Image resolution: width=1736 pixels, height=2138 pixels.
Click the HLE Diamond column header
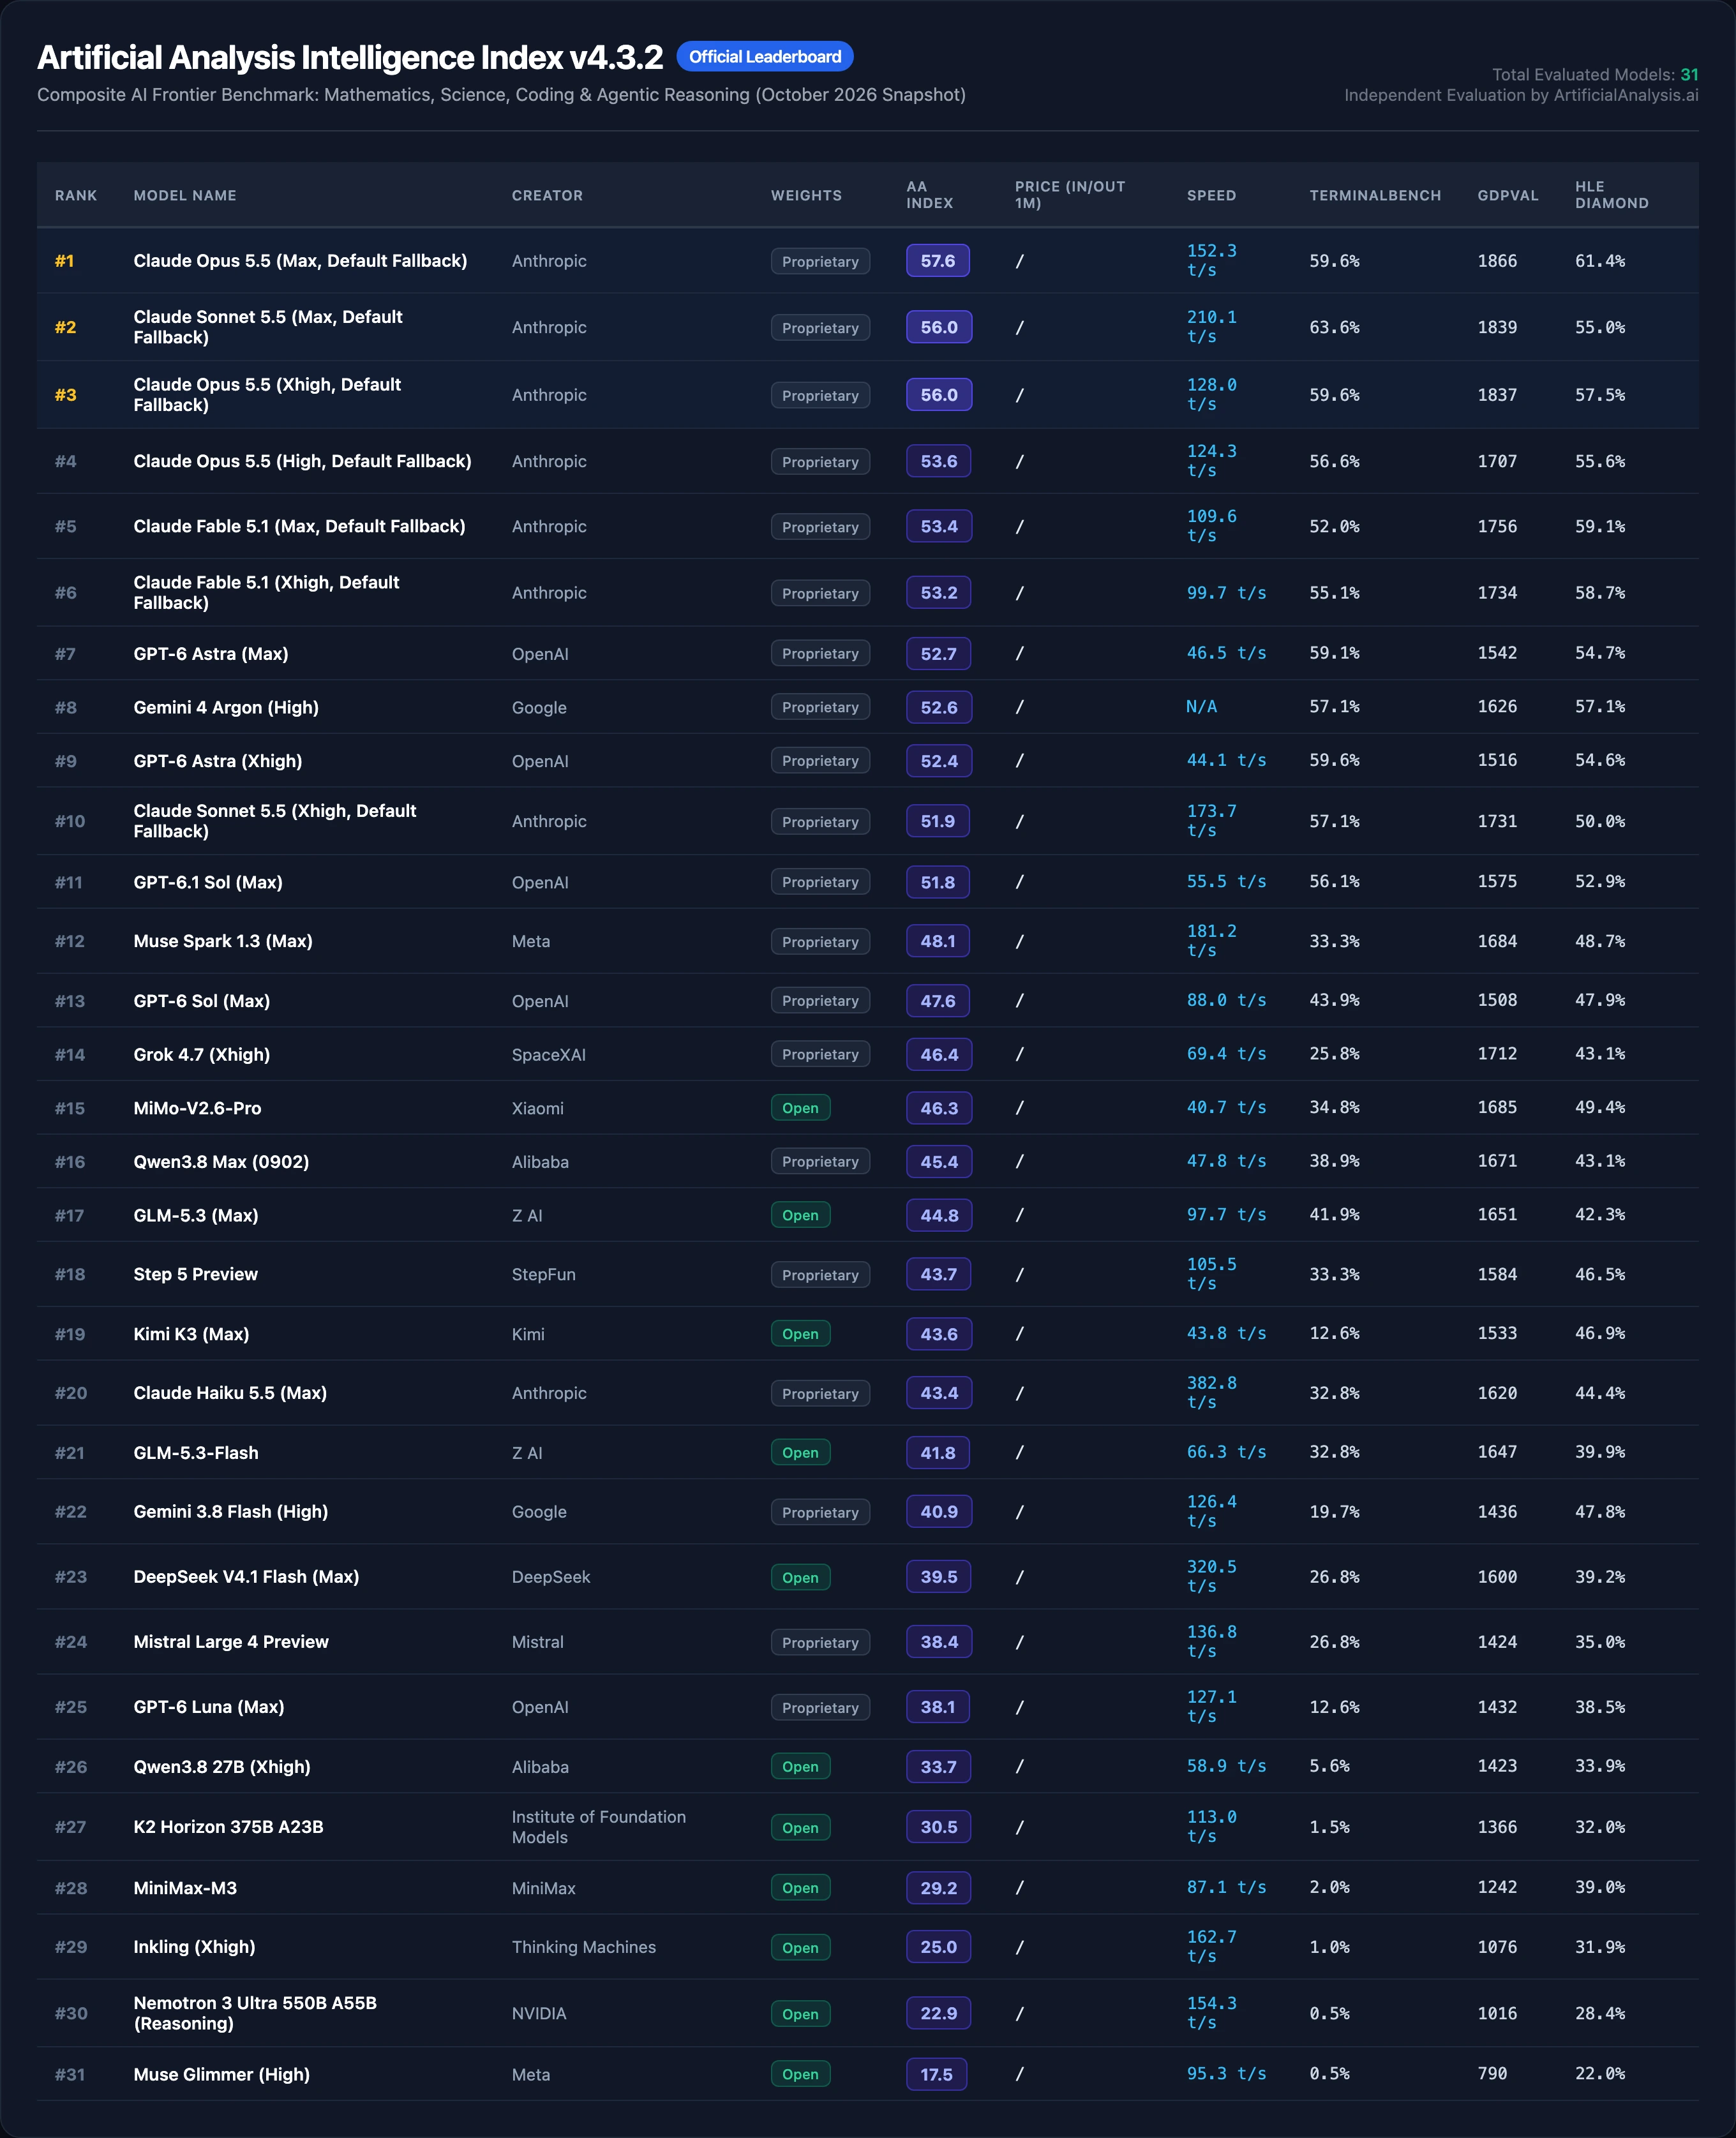(x=1611, y=195)
